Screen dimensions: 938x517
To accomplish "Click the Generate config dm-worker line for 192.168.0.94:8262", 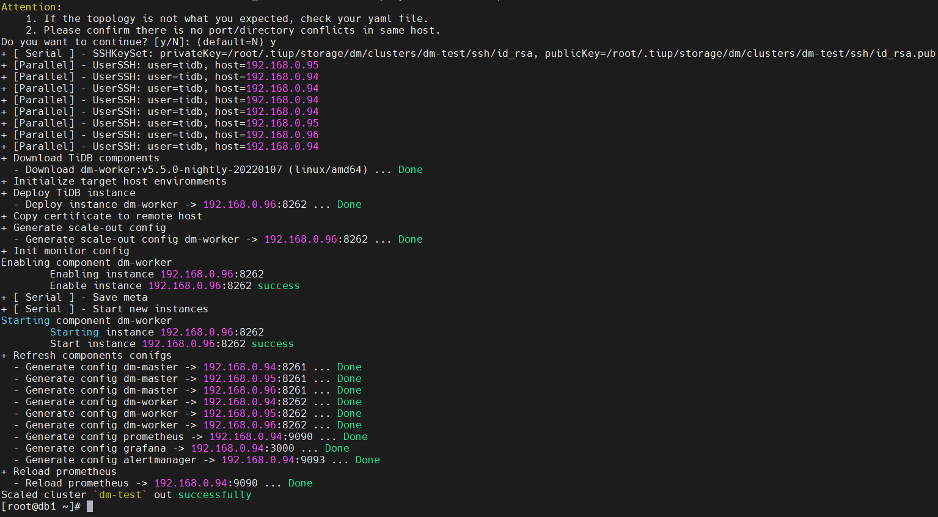I will coord(188,402).
